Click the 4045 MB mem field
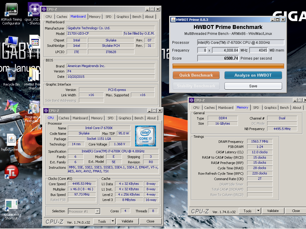Viewport: 306px width, 229px height. tap(259, 50)
